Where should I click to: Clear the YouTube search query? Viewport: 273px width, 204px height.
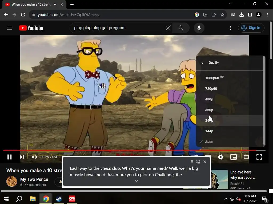coord(168,28)
